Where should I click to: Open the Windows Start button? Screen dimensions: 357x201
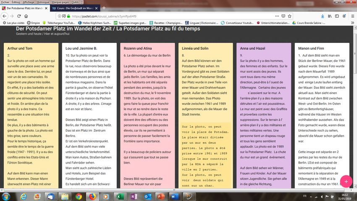pyautogui.click(x=6, y=196)
